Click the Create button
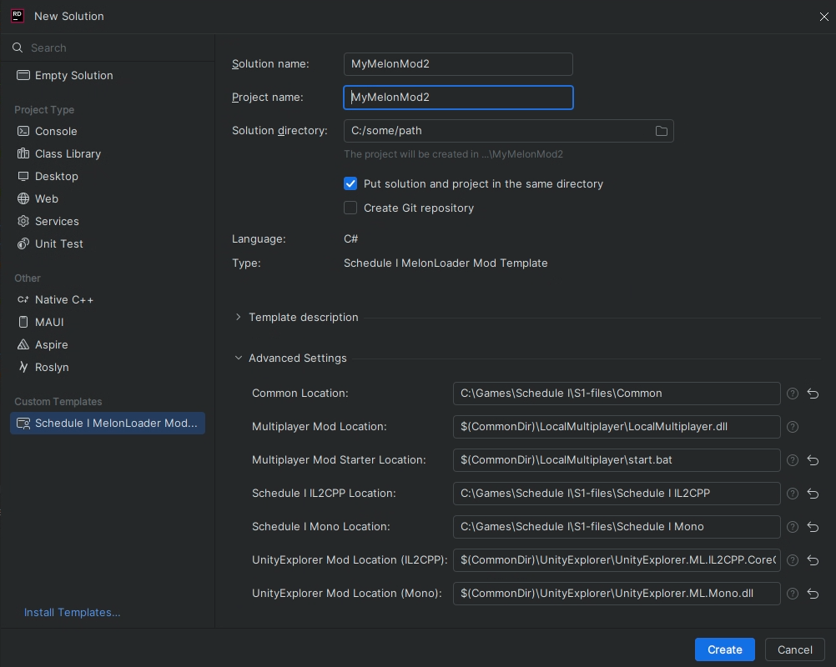 click(724, 649)
